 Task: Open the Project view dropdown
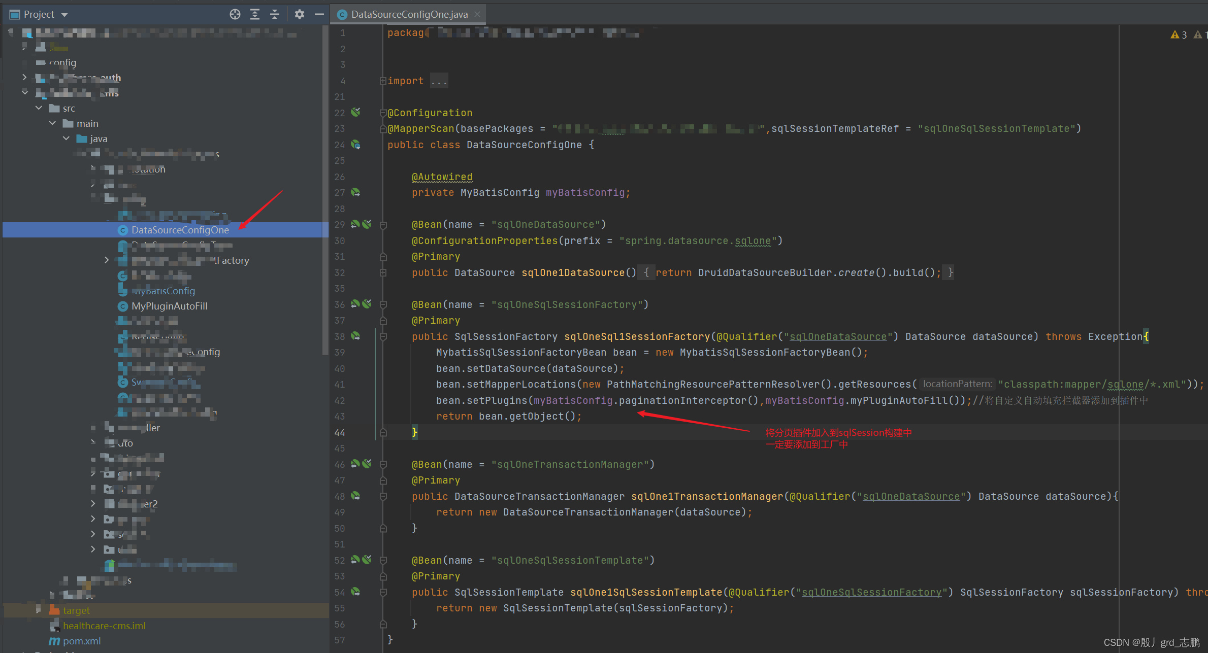click(x=64, y=15)
